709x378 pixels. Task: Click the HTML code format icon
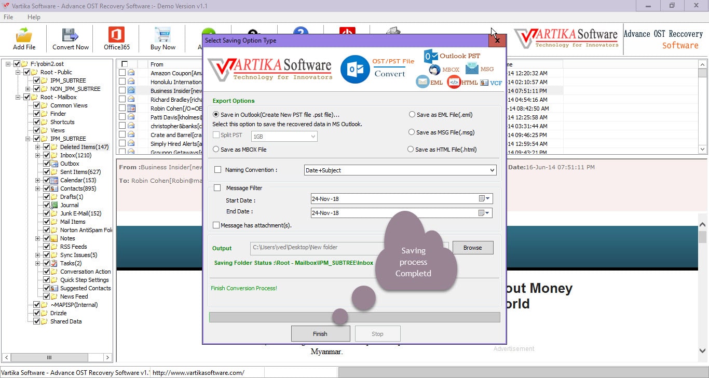tap(454, 82)
